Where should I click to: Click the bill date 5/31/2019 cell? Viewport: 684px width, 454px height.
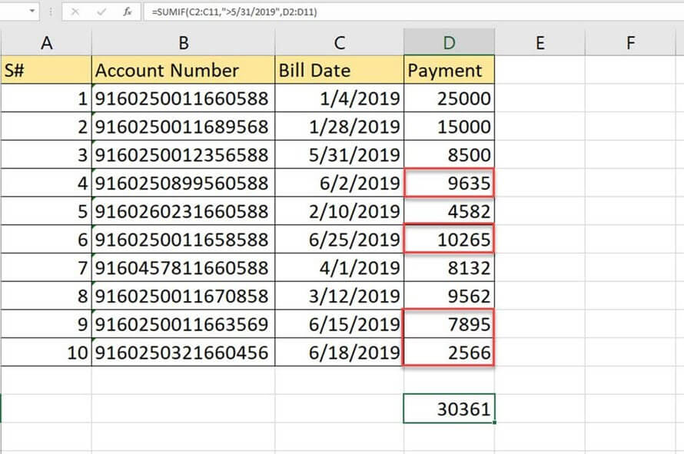339,155
